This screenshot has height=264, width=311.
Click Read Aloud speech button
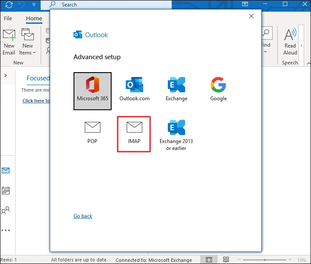coord(290,41)
